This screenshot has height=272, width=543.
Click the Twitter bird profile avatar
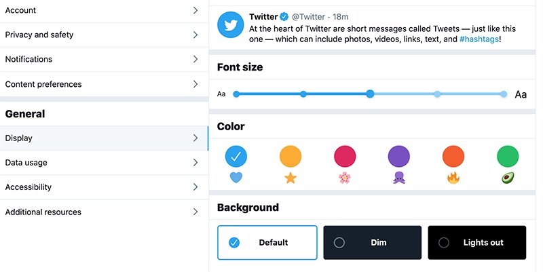point(231,24)
